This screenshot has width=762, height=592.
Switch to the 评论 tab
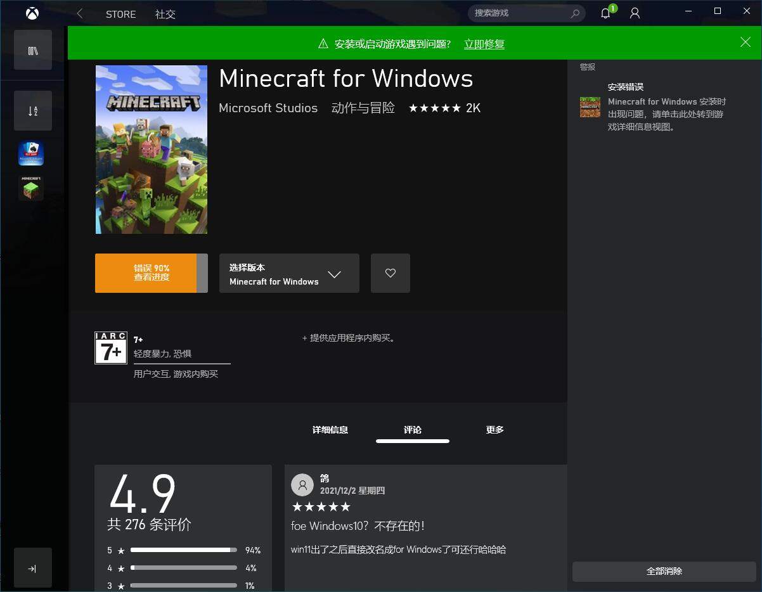[413, 430]
